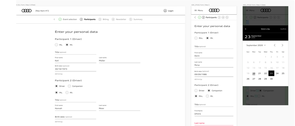The image size is (295, 126).
Task: Click step 5 circle icon beside Summary
Action: coord(131,19)
